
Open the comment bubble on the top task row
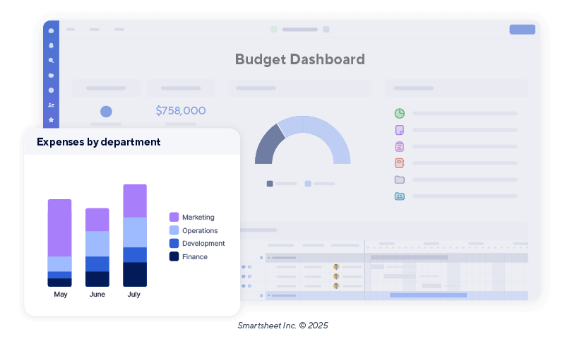click(249, 267)
